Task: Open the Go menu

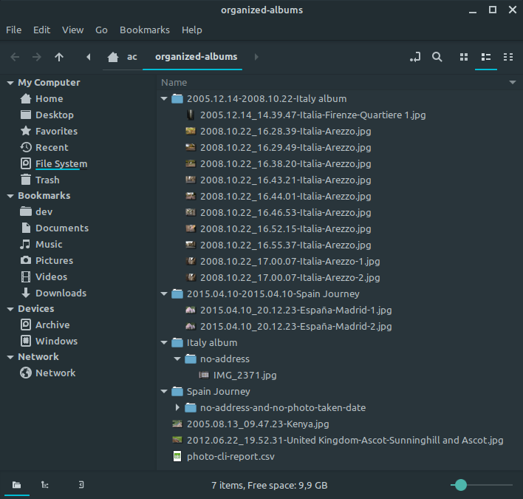Action: click(x=101, y=30)
